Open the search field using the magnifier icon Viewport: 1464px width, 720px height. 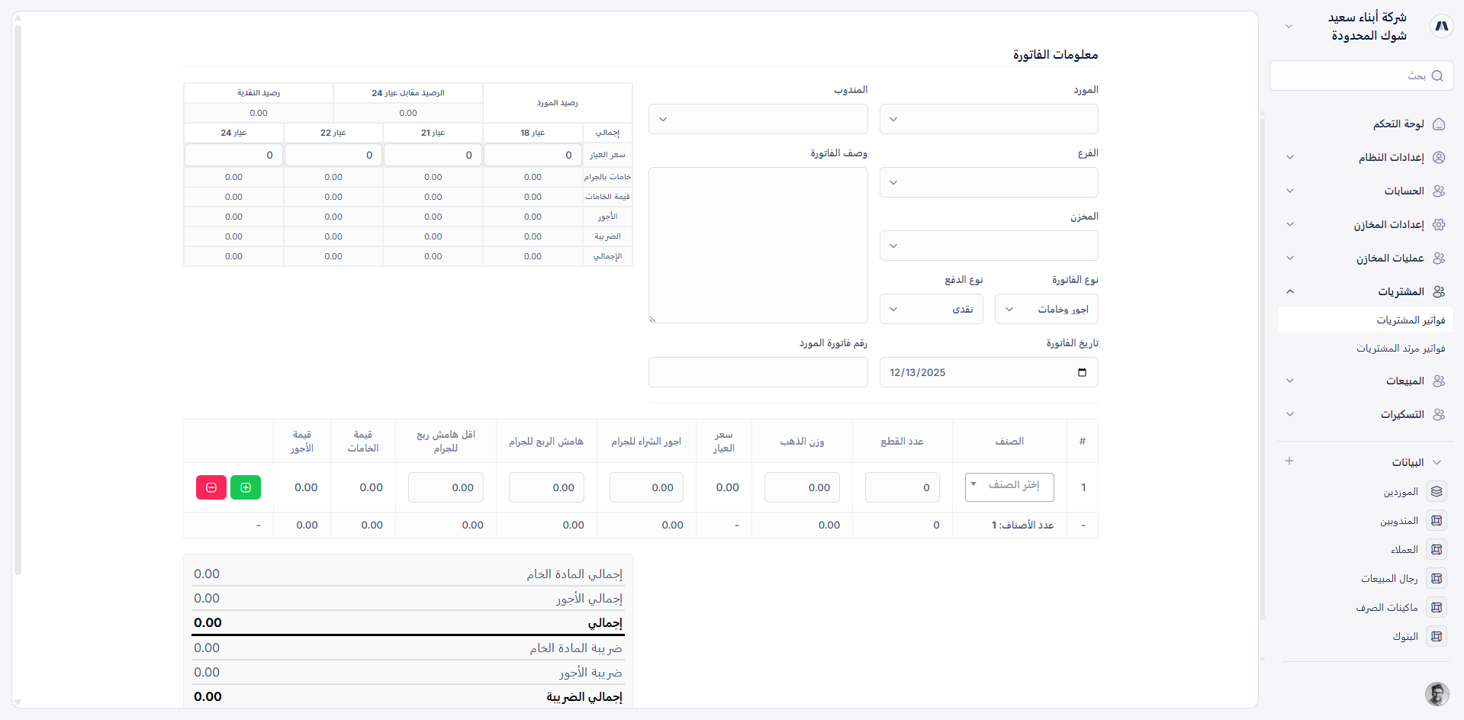1437,76
